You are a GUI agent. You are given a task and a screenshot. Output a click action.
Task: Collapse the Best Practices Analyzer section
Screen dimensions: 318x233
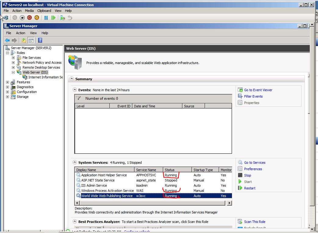[x=75, y=221]
